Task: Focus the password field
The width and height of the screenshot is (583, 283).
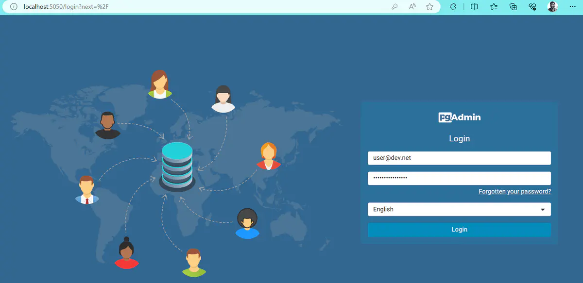Action: pyautogui.click(x=459, y=178)
